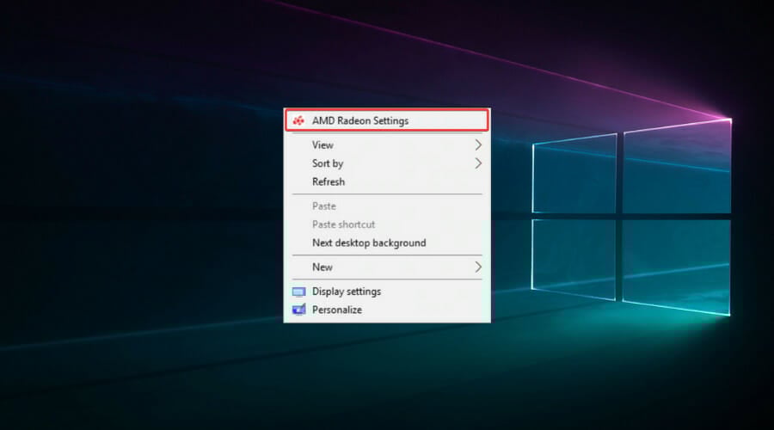The image size is (774, 430).
Task: Open Personalize
Action: point(387,310)
